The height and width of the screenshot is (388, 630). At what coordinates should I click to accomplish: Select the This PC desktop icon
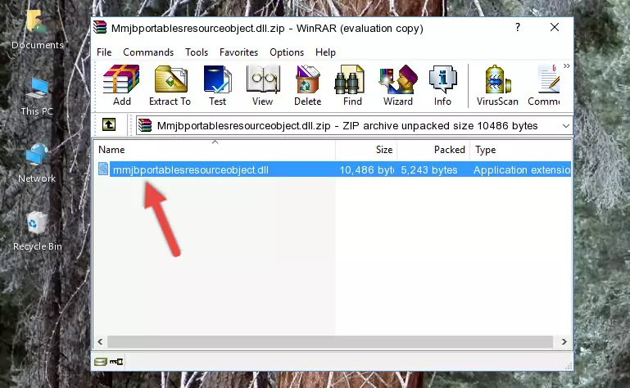click(37, 97)
